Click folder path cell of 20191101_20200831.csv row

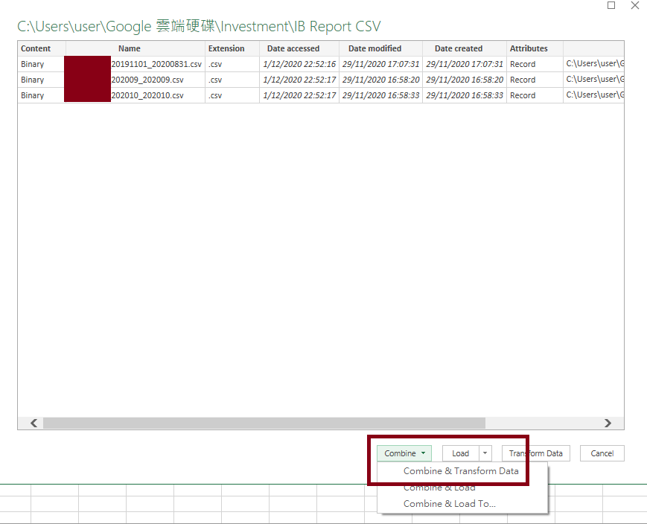pyautogui.click(x=595, y=63)
